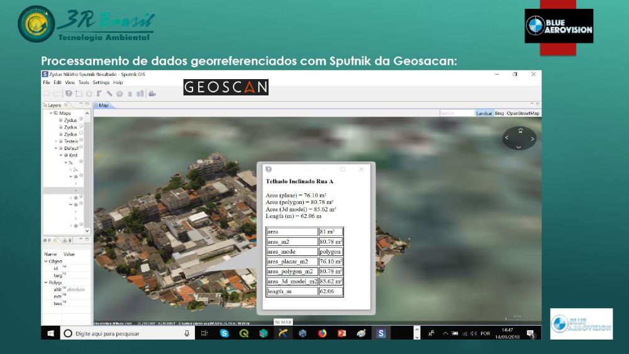Screen dimensions: 629x354
Task: Click the help question-mark toolbar icon
Action: [x=69, y=94]
